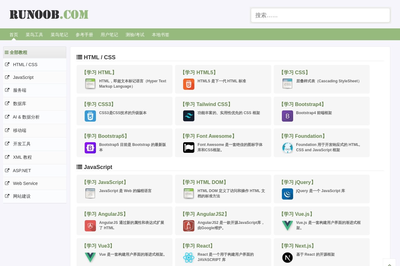Click the JavaScript JS icon
Screen dimensions: 400x266
90,194
